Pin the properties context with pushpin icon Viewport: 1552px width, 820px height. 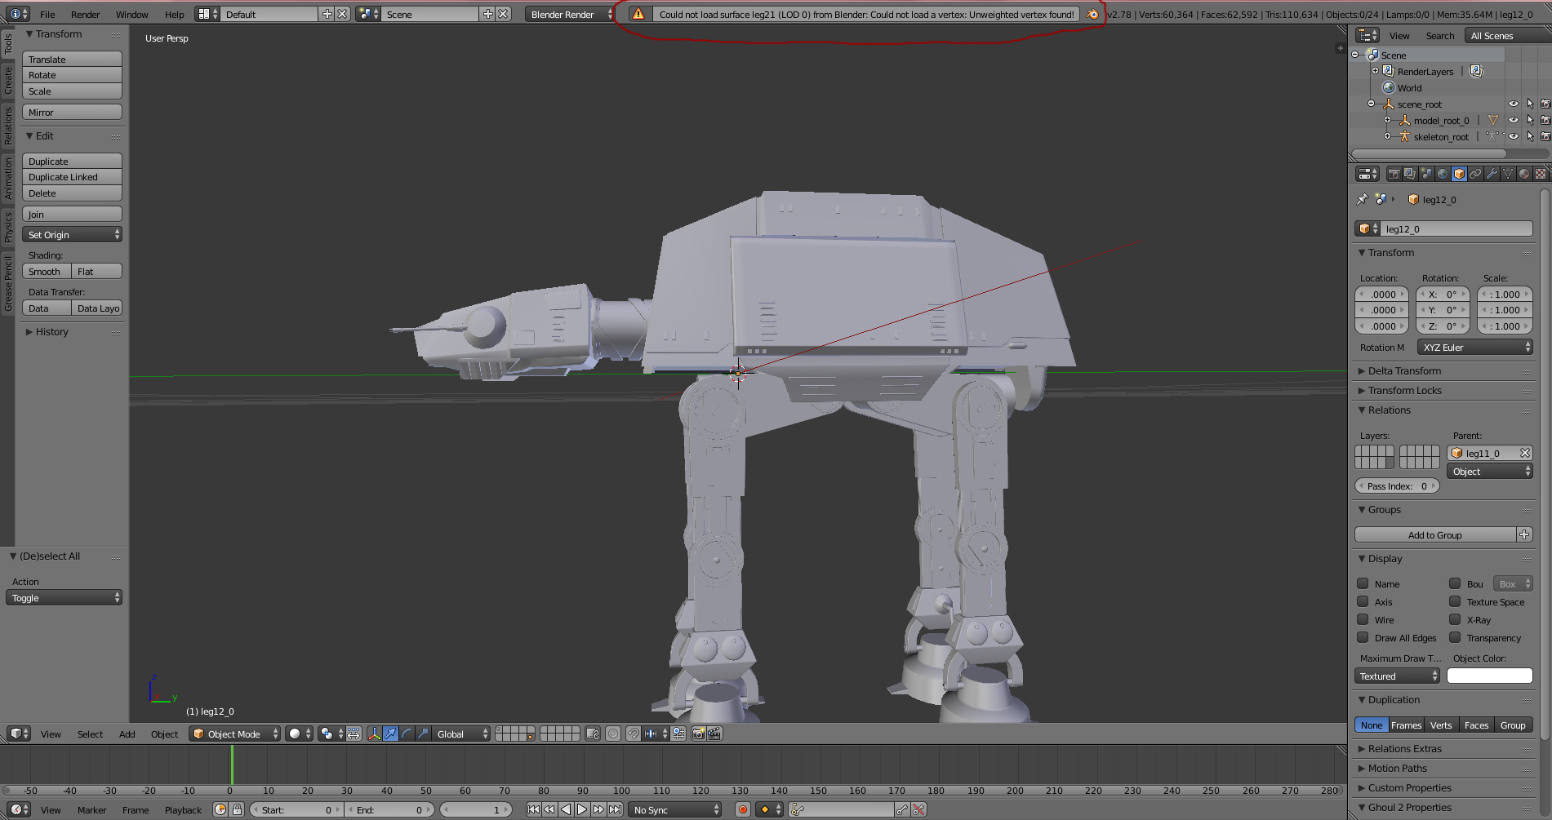tap(1362, 199)
